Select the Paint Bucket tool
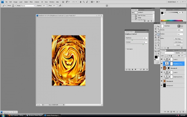 (x=158, y=40)
